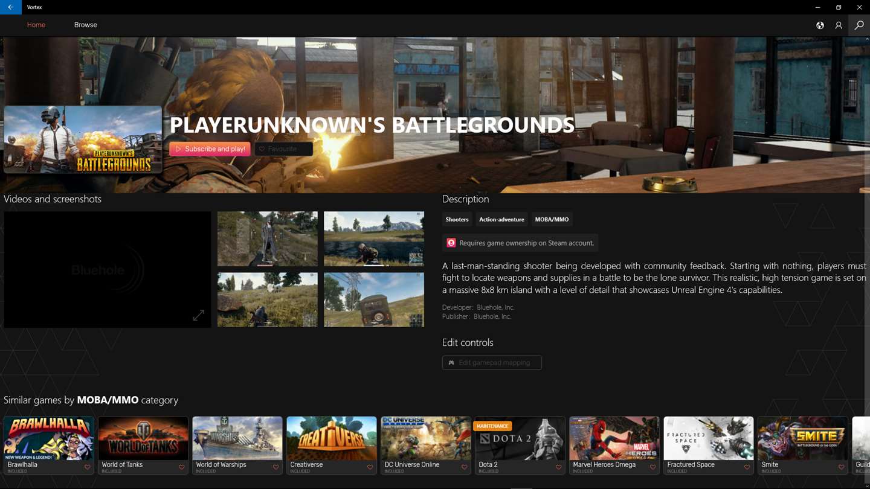This screenshot has width=870, height=489.
Task: Open the Creativerse game card
Action: pos(332,445)
